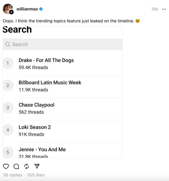
Task: Open trending topic Drake - For All The Dogs
Action: 46,60
